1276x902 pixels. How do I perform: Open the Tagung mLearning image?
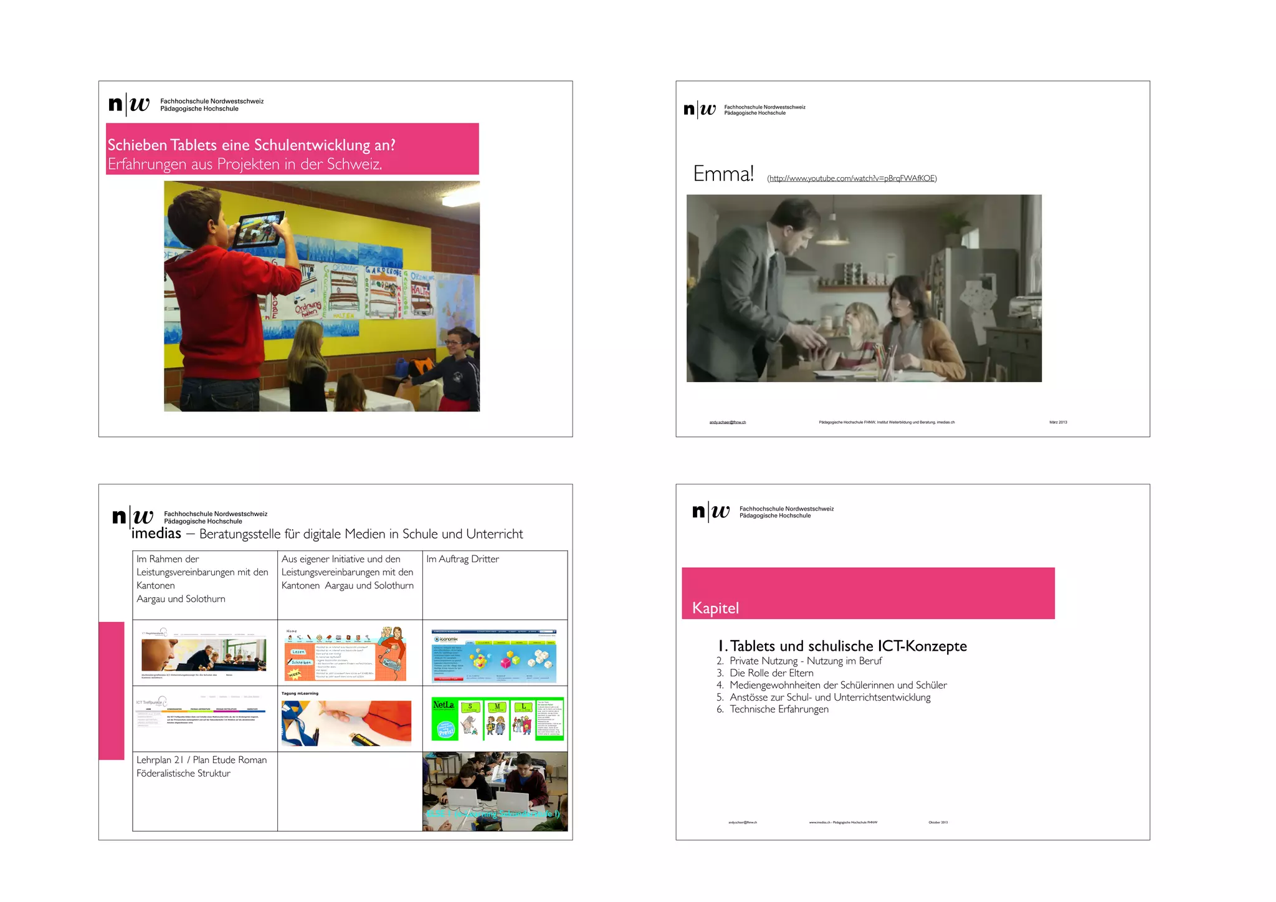pyautogui.click(x=346, y=723)
